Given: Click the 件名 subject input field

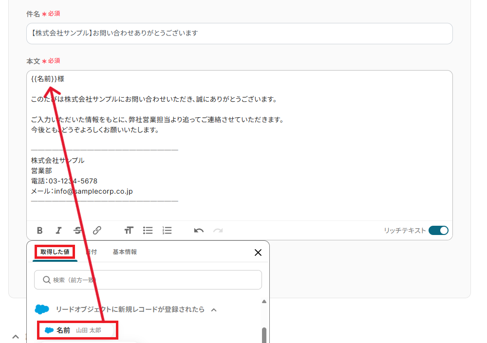Looking at the screenshot, I should (239, 34).
